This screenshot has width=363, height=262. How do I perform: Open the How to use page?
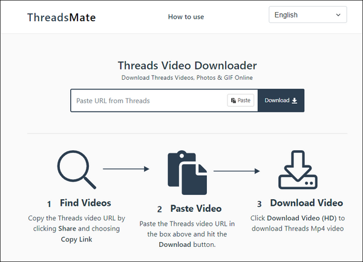186,17
